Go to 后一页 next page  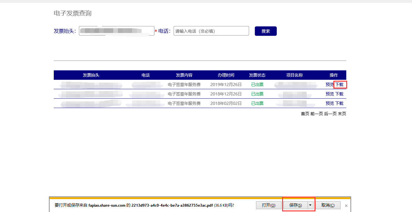pyautogui.click(x=330, y=114)
